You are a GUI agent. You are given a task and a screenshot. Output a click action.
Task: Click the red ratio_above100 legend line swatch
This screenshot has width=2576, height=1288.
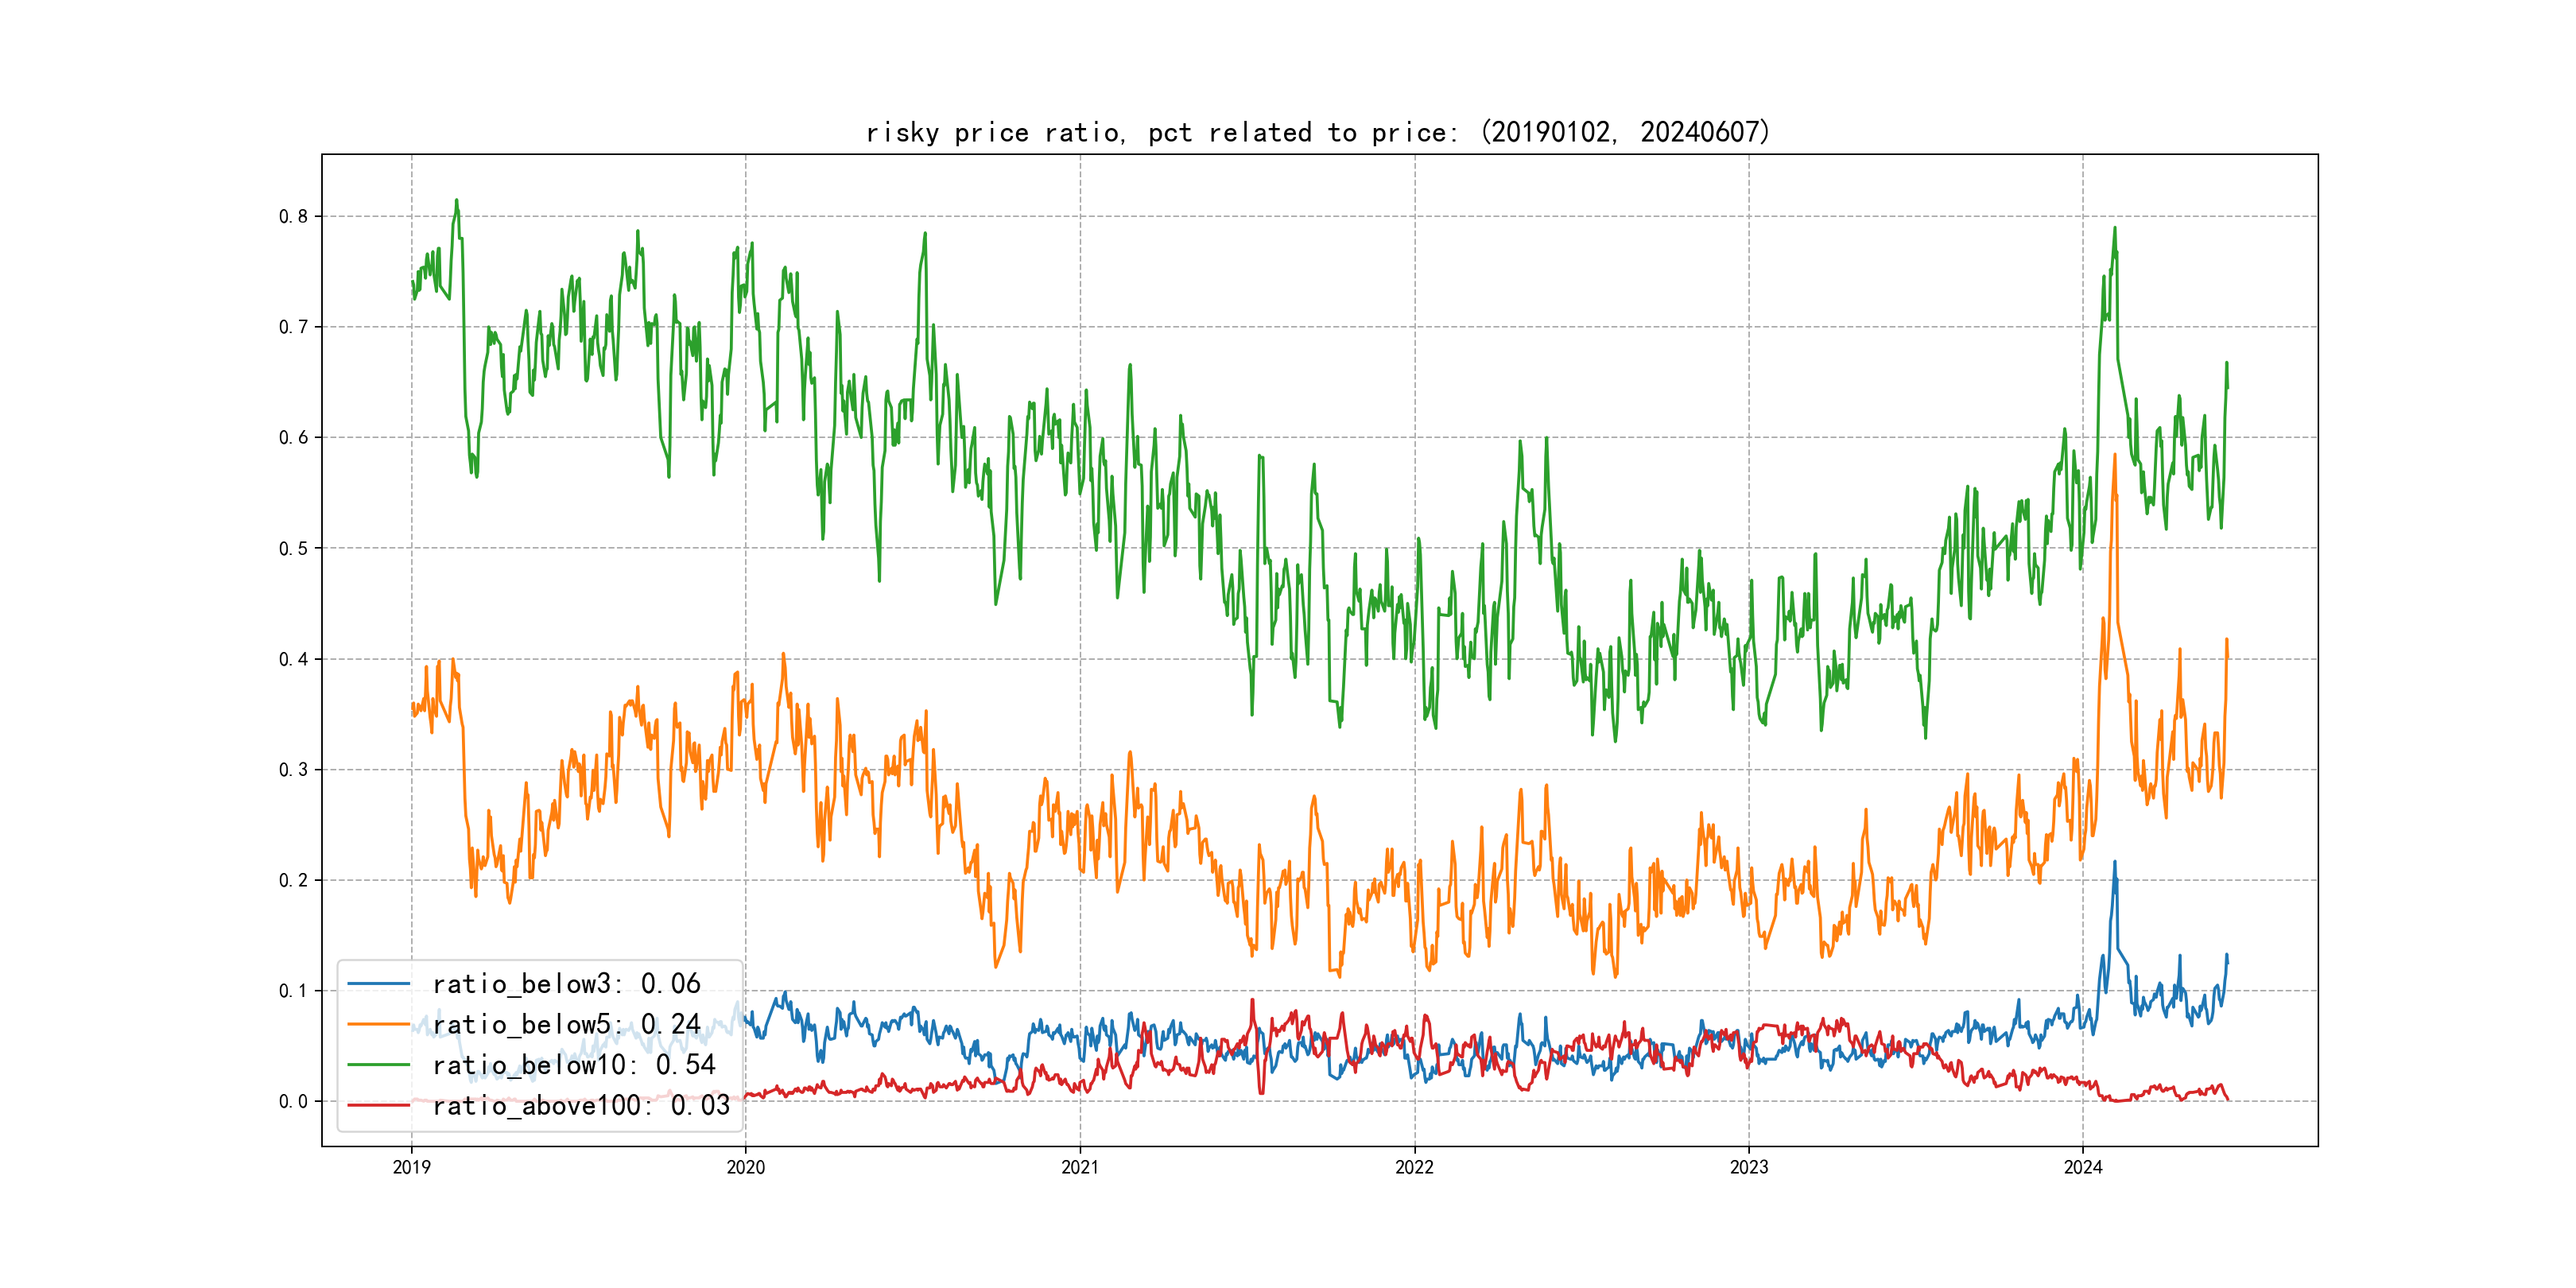point(378,1105)
